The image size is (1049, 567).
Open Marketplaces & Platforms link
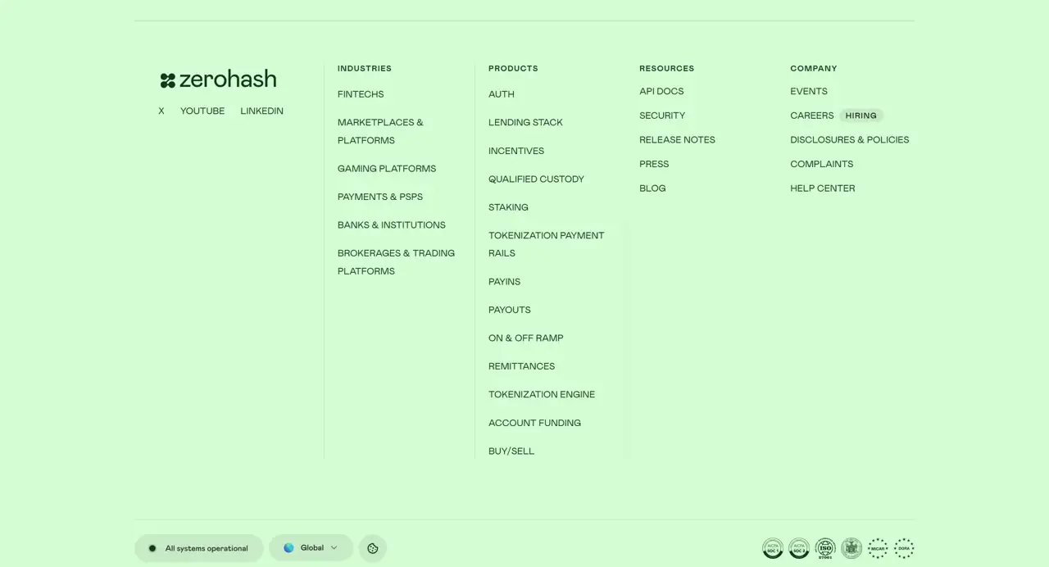coord(380,131)
